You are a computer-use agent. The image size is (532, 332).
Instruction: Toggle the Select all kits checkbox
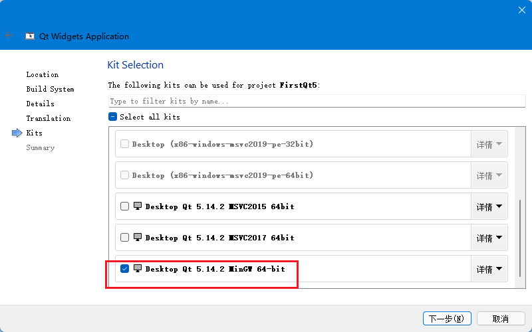[x=112, y=117]
